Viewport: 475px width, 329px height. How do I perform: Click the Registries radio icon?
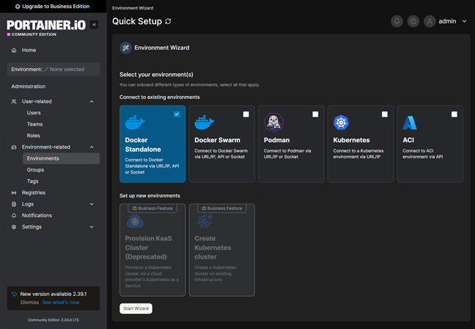pyautogui.click(x=14, y=193)
